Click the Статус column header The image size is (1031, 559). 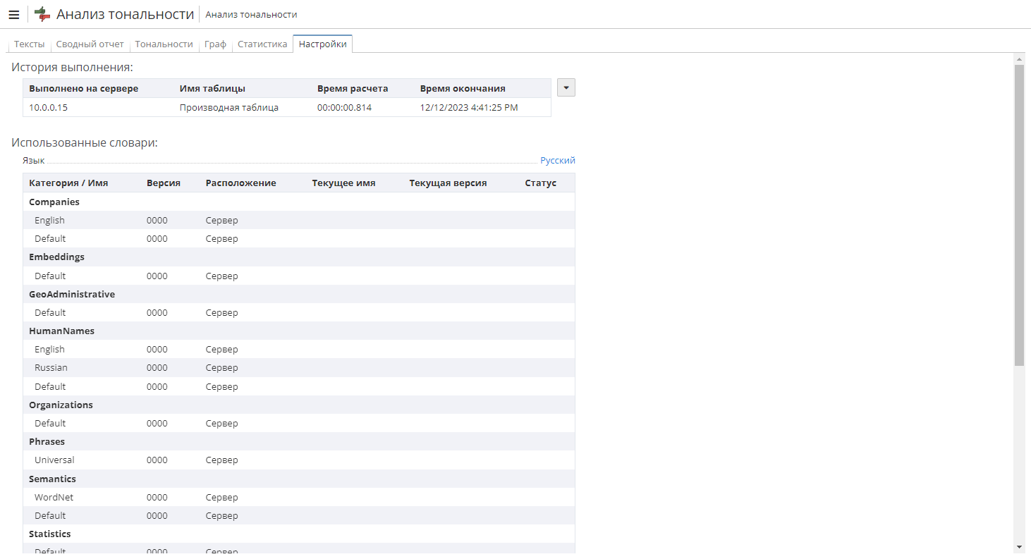(541, 183)
